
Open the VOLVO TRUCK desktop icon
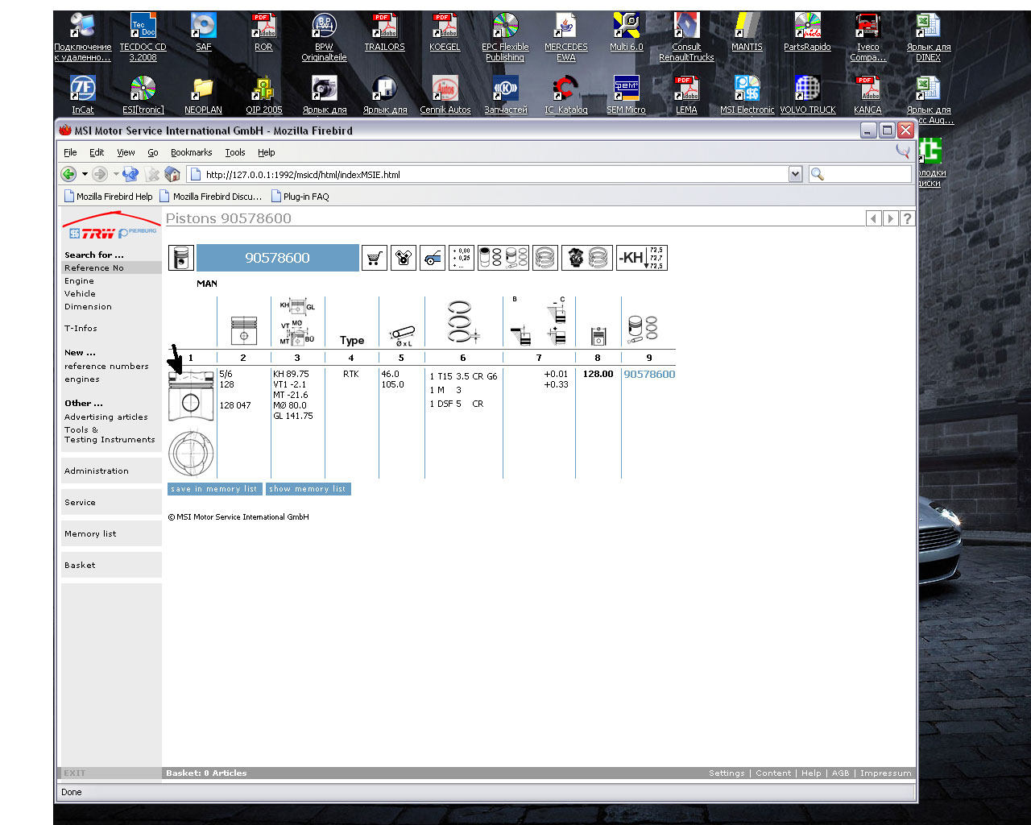(x=807, y=95)
